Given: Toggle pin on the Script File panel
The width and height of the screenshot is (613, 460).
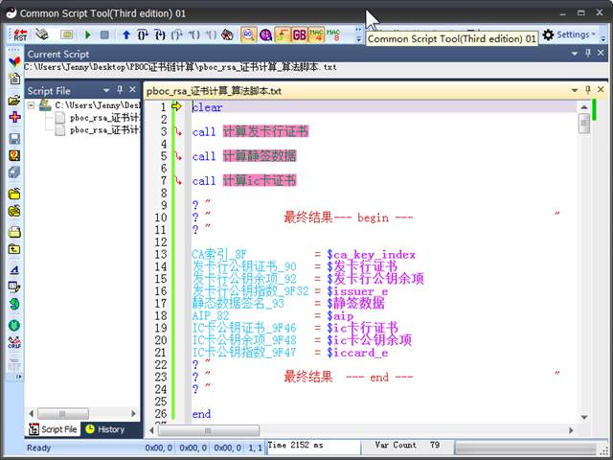Looking at the screenshot, I should pyautogui.click(x=120, y=90).
